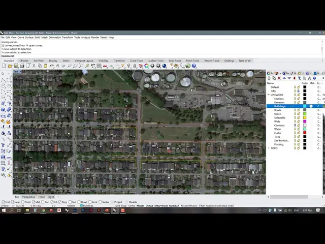Click Ortho in the status bar
This screenshot has height=244, width=325.
(x=132, y=206)
